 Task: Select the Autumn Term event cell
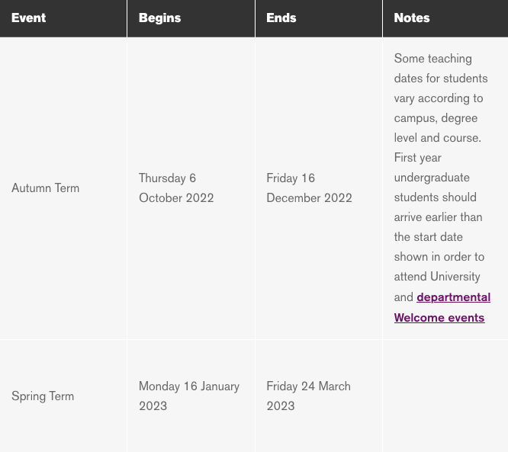(x=45, y=188)
